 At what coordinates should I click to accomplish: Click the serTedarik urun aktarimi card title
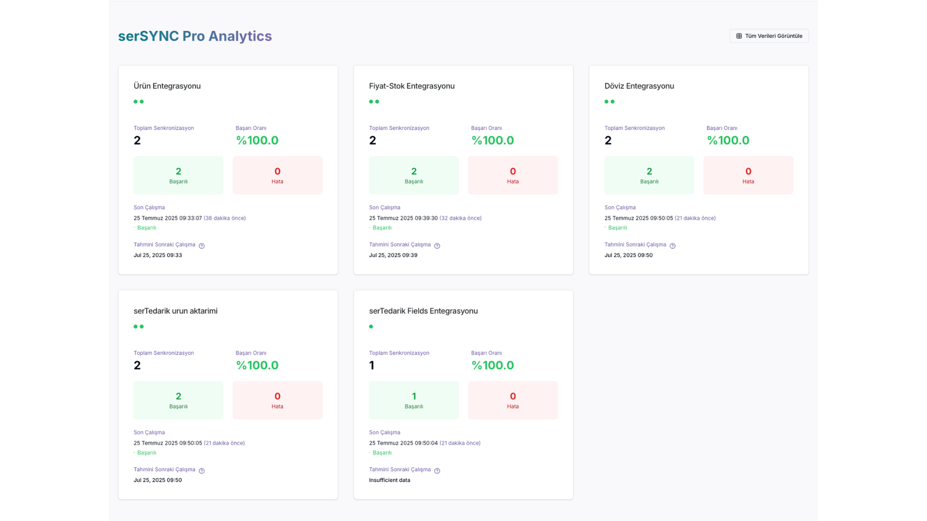[x=175, y=311]
